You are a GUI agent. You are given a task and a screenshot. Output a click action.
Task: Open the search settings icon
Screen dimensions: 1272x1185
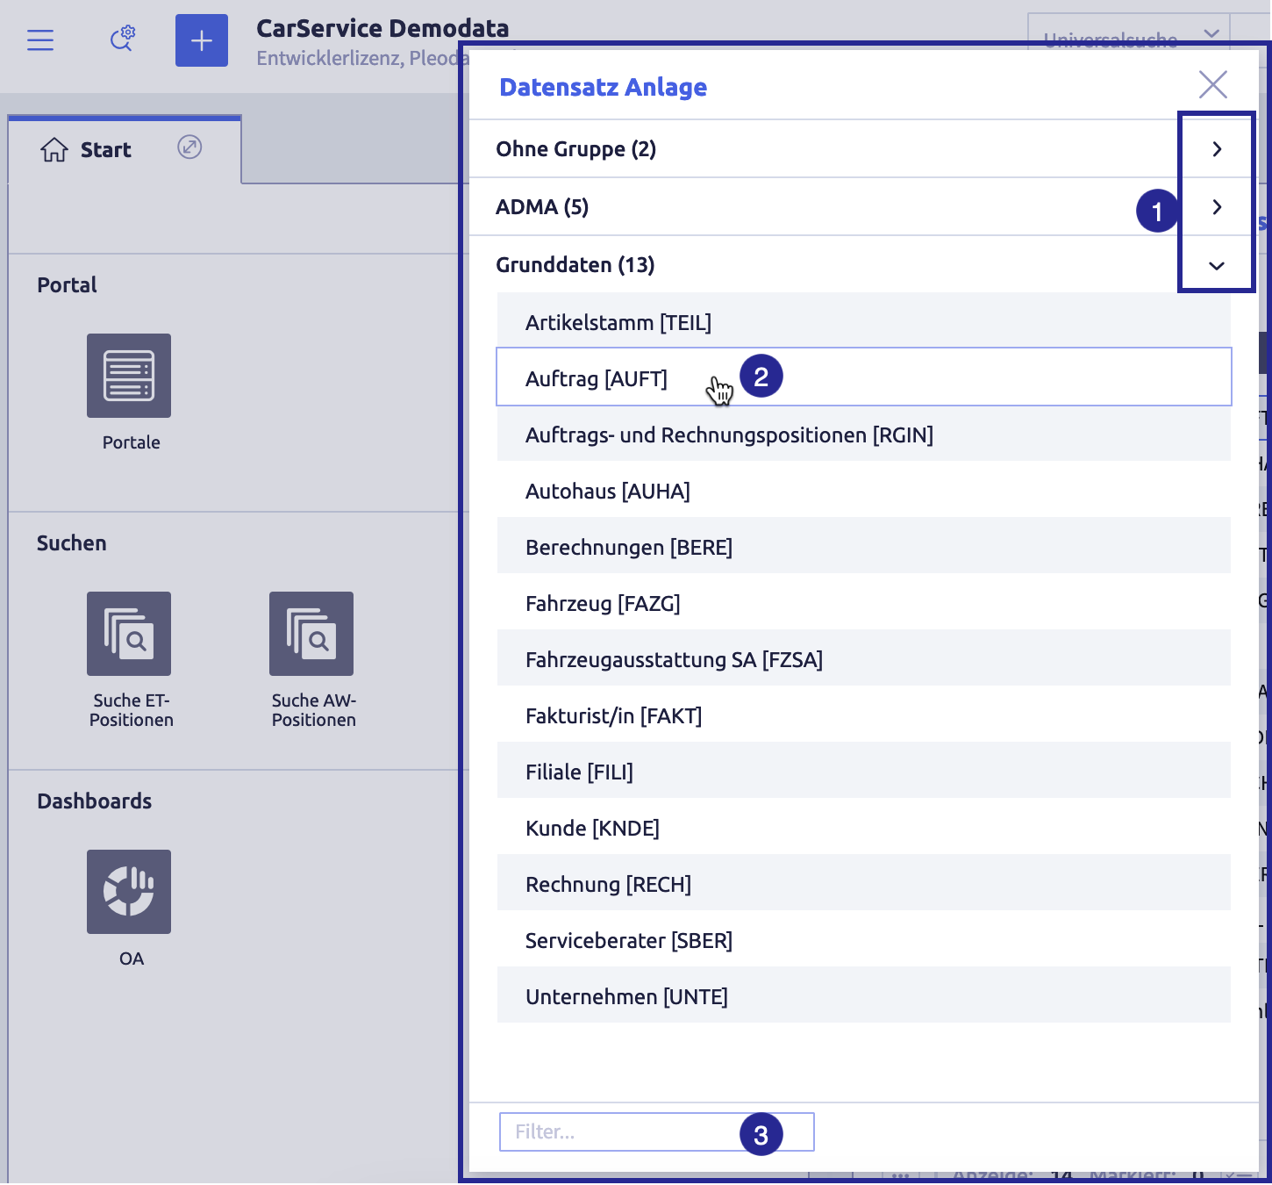[x=122, y=39]
